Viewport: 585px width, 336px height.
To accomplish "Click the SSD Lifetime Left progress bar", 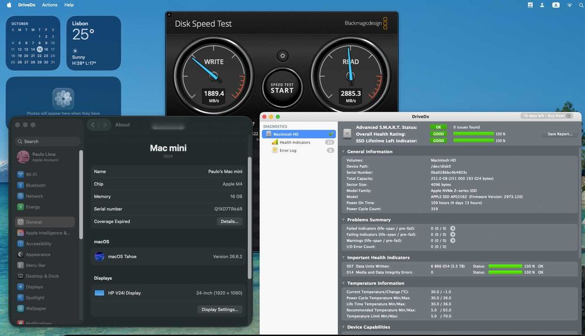I will pyautogui.click(x=473, y=140).
